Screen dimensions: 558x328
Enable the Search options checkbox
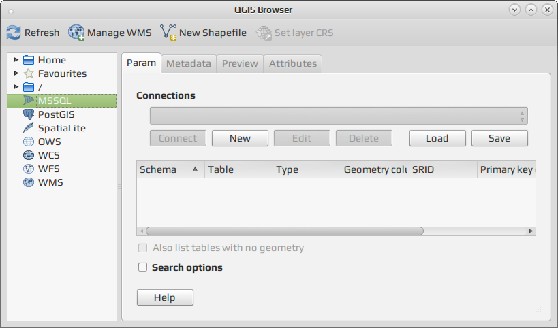pos(142,267)
